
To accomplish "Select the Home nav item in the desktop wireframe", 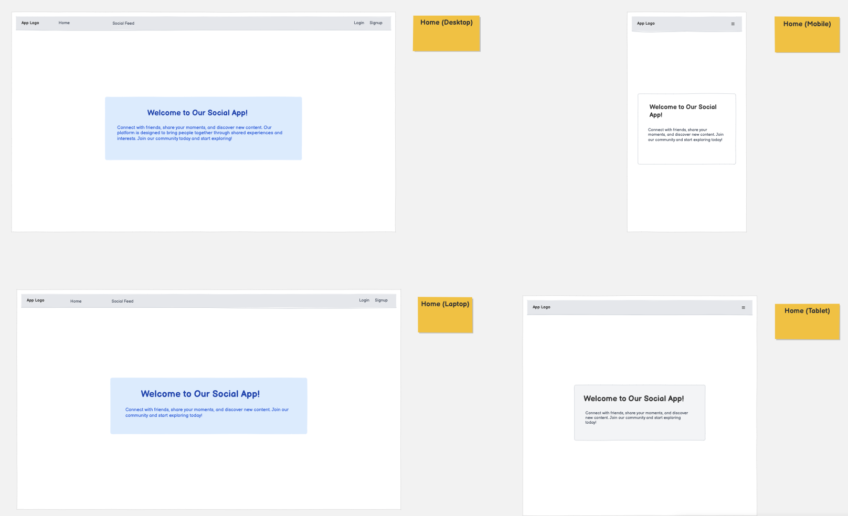I will tap(64, 23).
